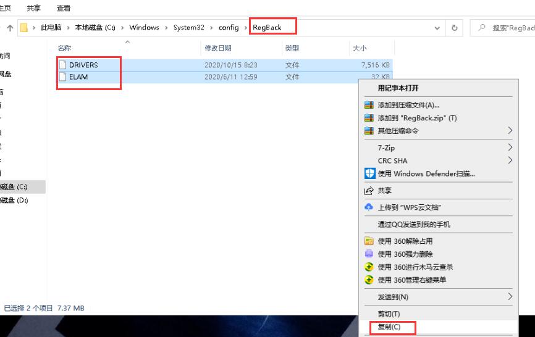Screen dimensions: 535x337
Task: Click the ELAM file icon
Action: [x=62, y=77]
